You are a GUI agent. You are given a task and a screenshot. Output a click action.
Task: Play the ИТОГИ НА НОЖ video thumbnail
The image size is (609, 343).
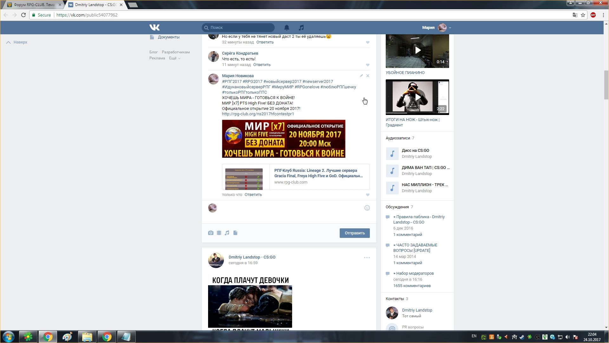(x=417, y=97)
